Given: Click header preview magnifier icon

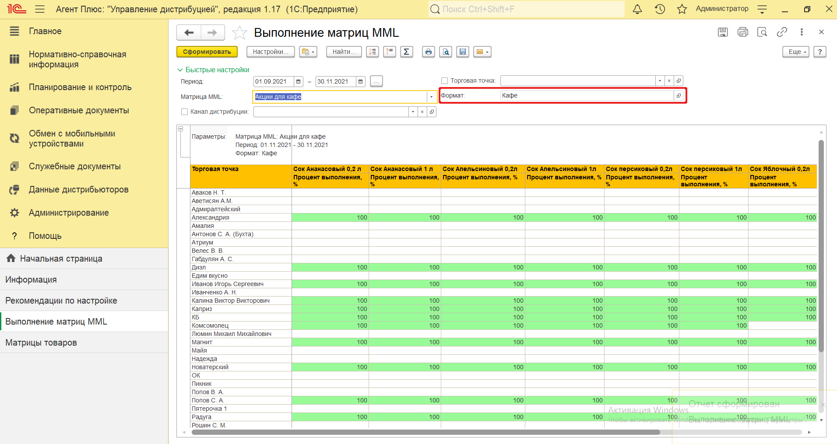Looking at the screenshot, I should click(x=762, y=32).
